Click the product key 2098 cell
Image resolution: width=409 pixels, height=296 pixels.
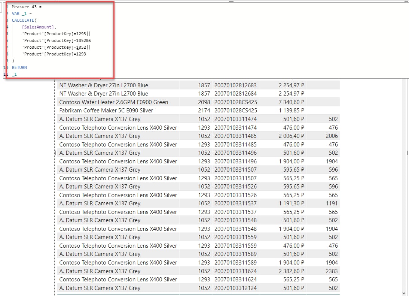tap(204, 102)
